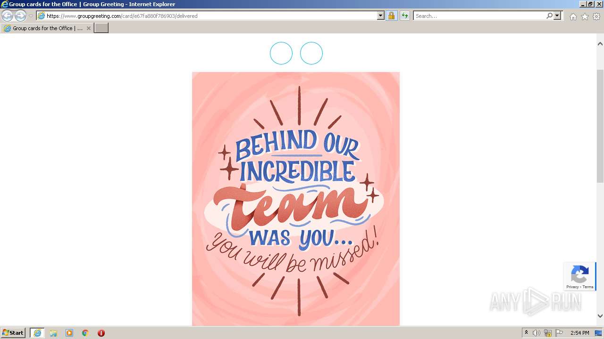The height and width of the screenshot is (339, 604).
Task: Open Windows Explorer folder from taskbar
Action: coord(53,333)
